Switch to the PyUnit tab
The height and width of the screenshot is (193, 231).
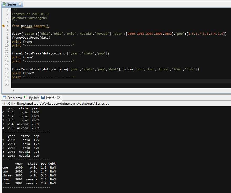click(x=31, y=98)
